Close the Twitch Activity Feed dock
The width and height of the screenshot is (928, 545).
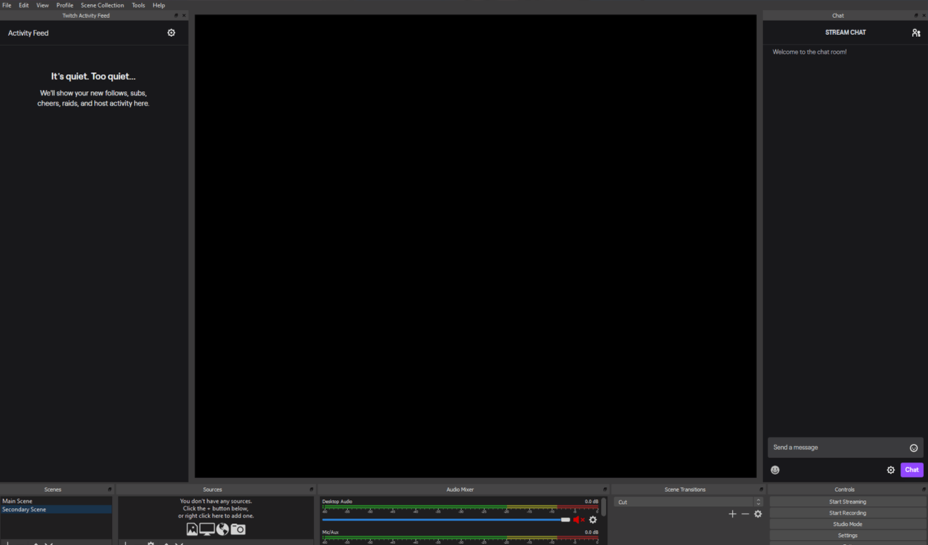184,16
